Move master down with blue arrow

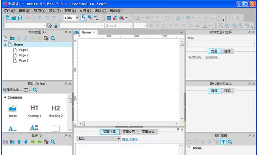pos(26,142)
